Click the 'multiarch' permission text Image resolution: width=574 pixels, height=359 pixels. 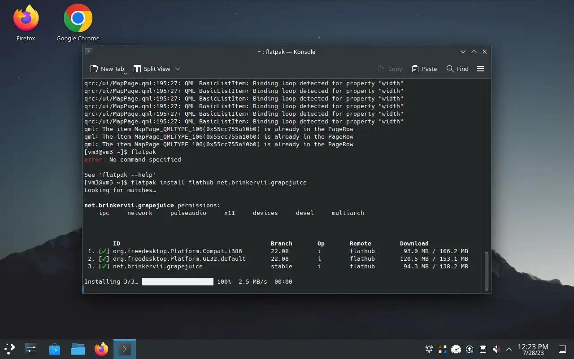[x=348, y=213]
